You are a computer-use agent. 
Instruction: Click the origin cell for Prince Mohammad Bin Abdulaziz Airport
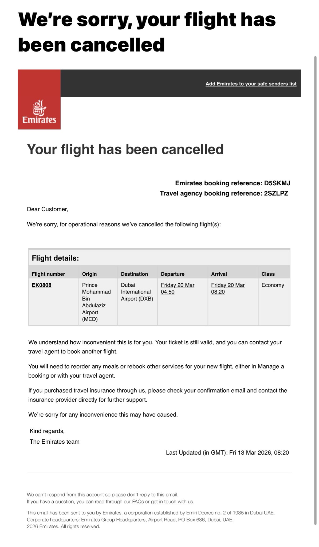96,302
